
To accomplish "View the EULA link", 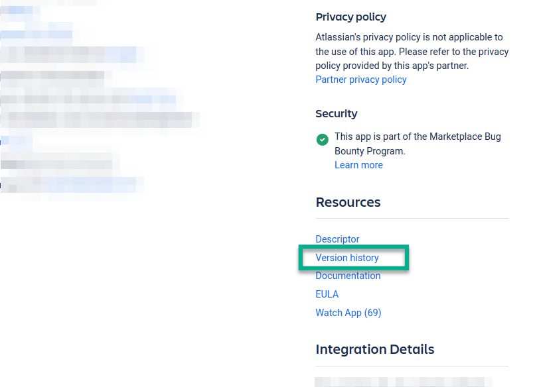I will 327,294.
